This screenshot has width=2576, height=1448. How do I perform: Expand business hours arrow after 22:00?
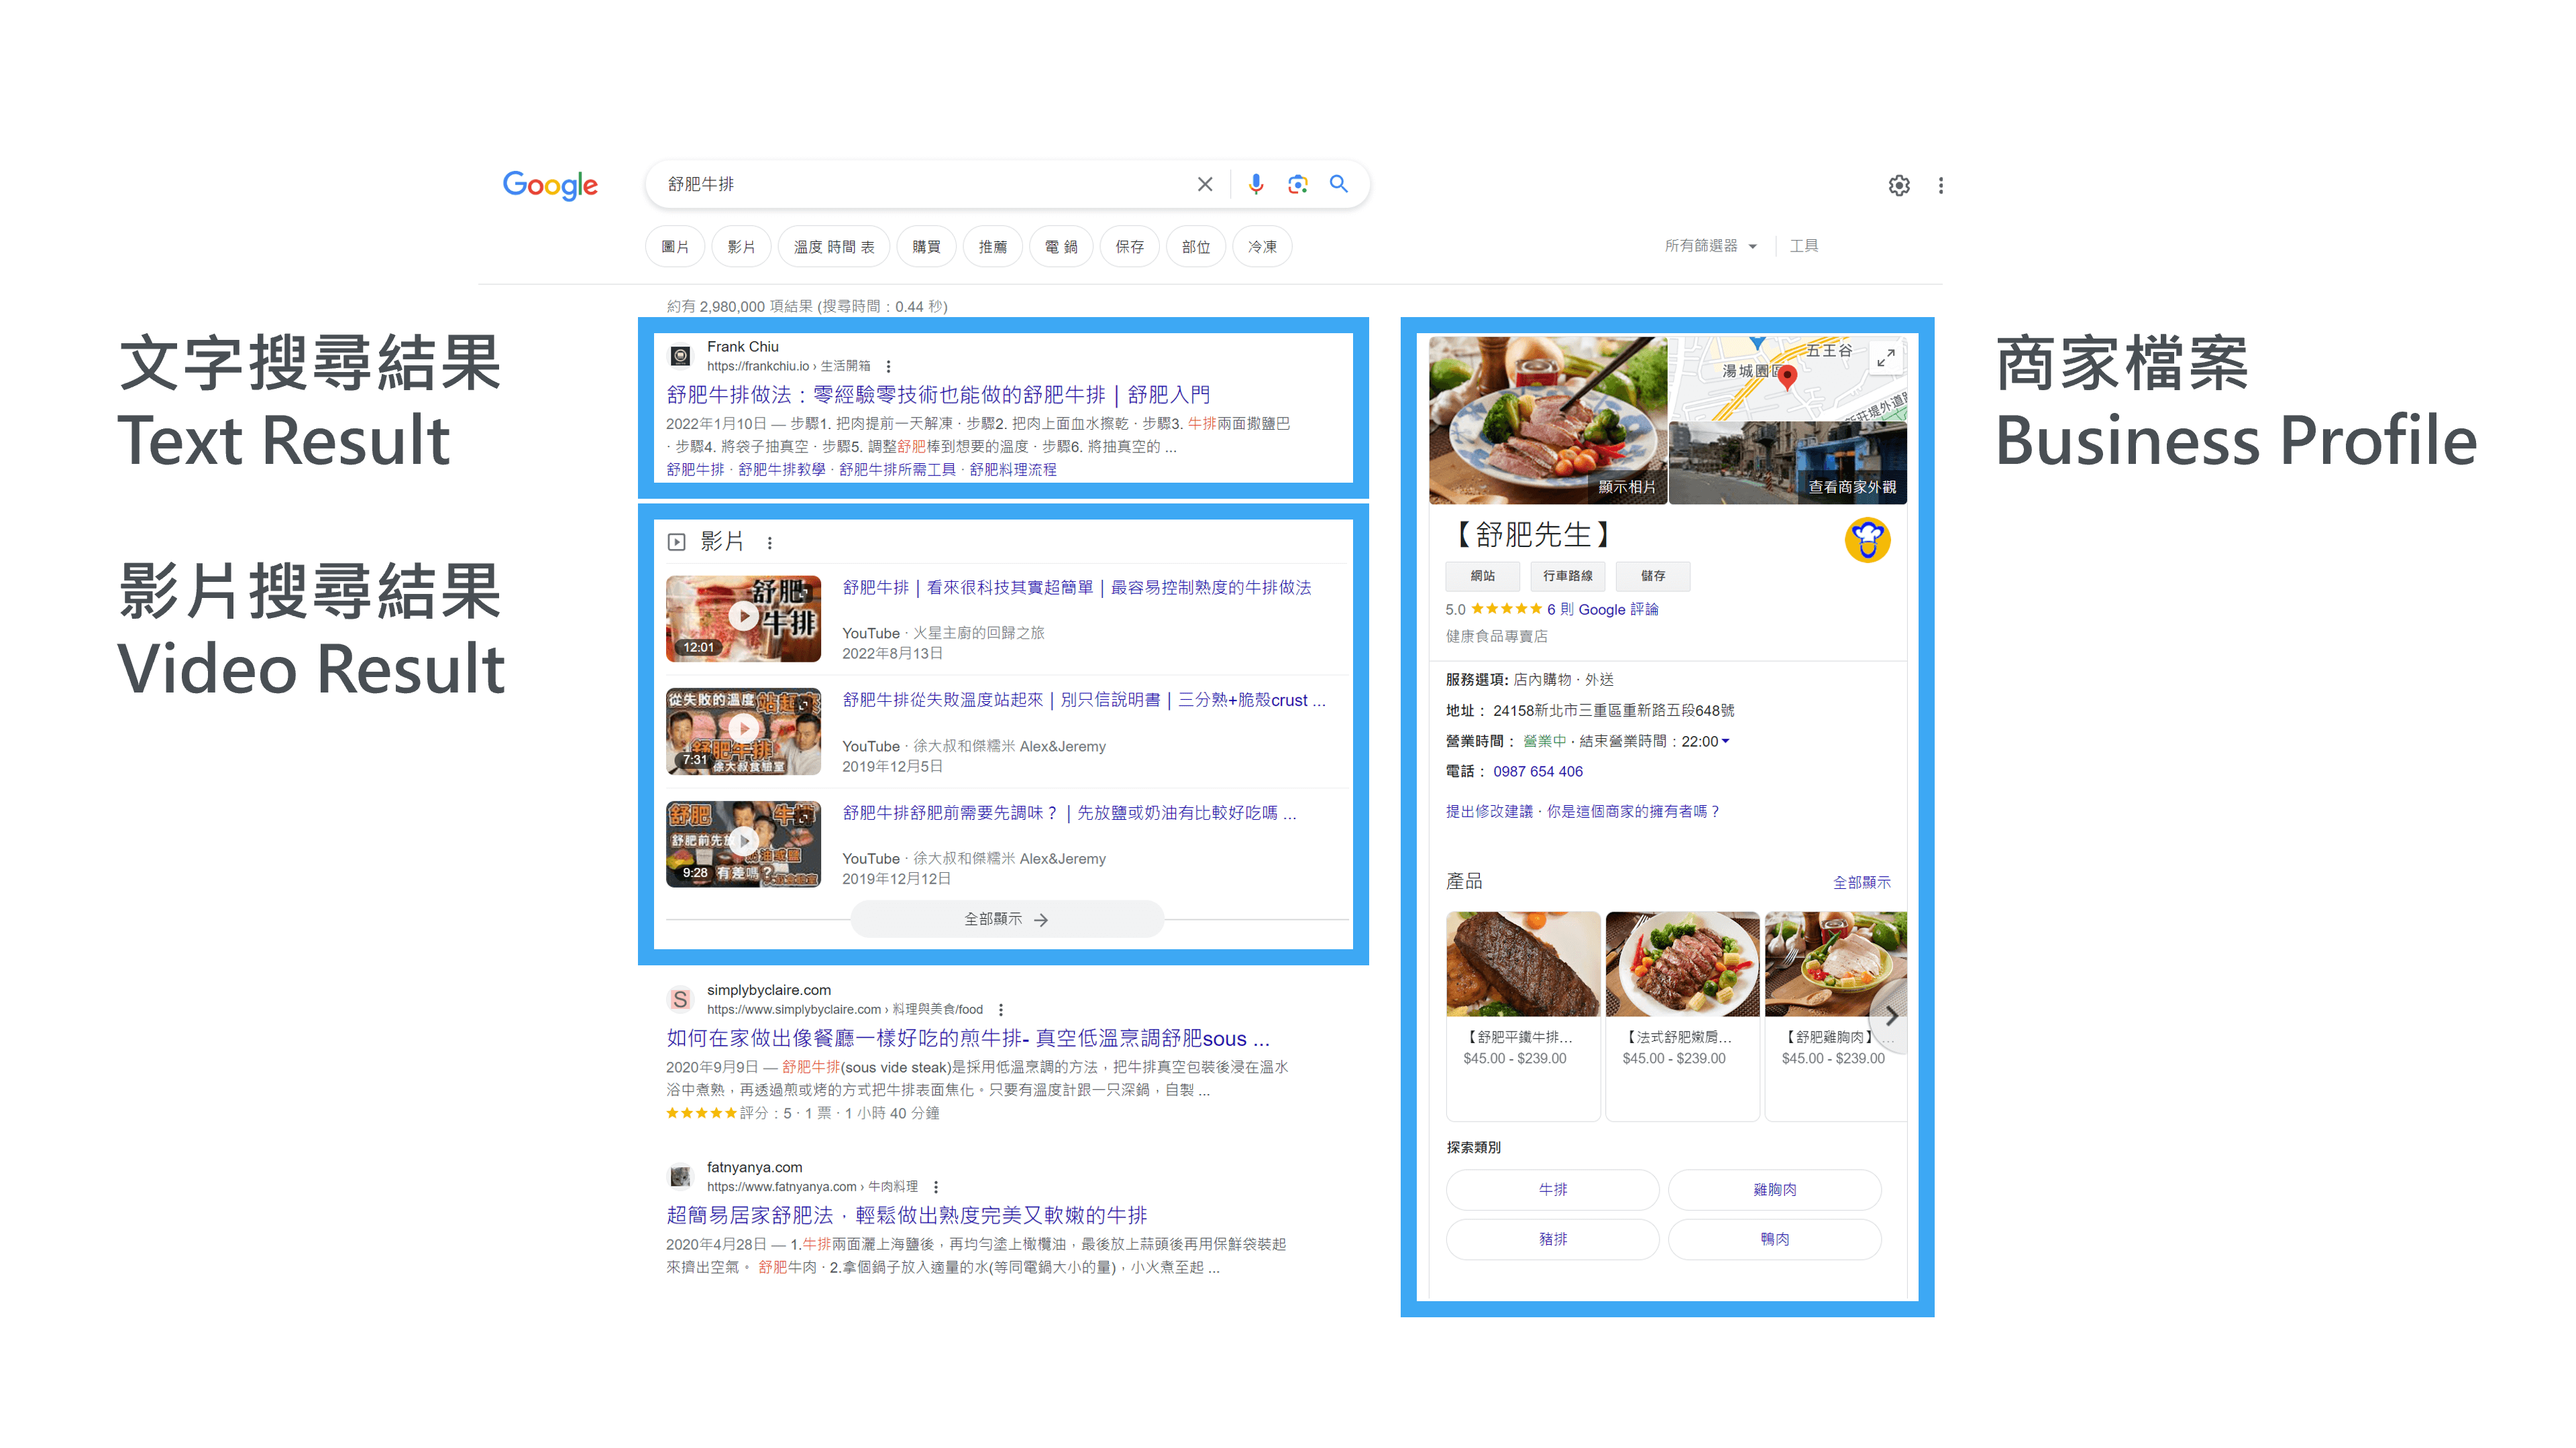click(x=1725, y=741)
